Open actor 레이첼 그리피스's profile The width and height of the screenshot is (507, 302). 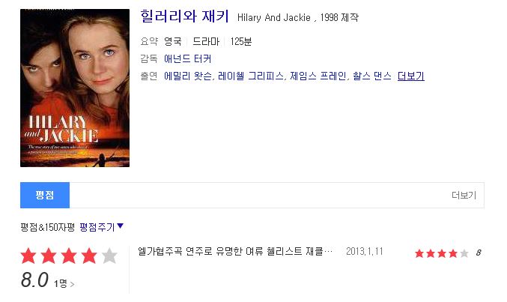[251, 76]
